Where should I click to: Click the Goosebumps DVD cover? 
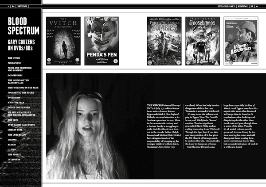(203, 41)
